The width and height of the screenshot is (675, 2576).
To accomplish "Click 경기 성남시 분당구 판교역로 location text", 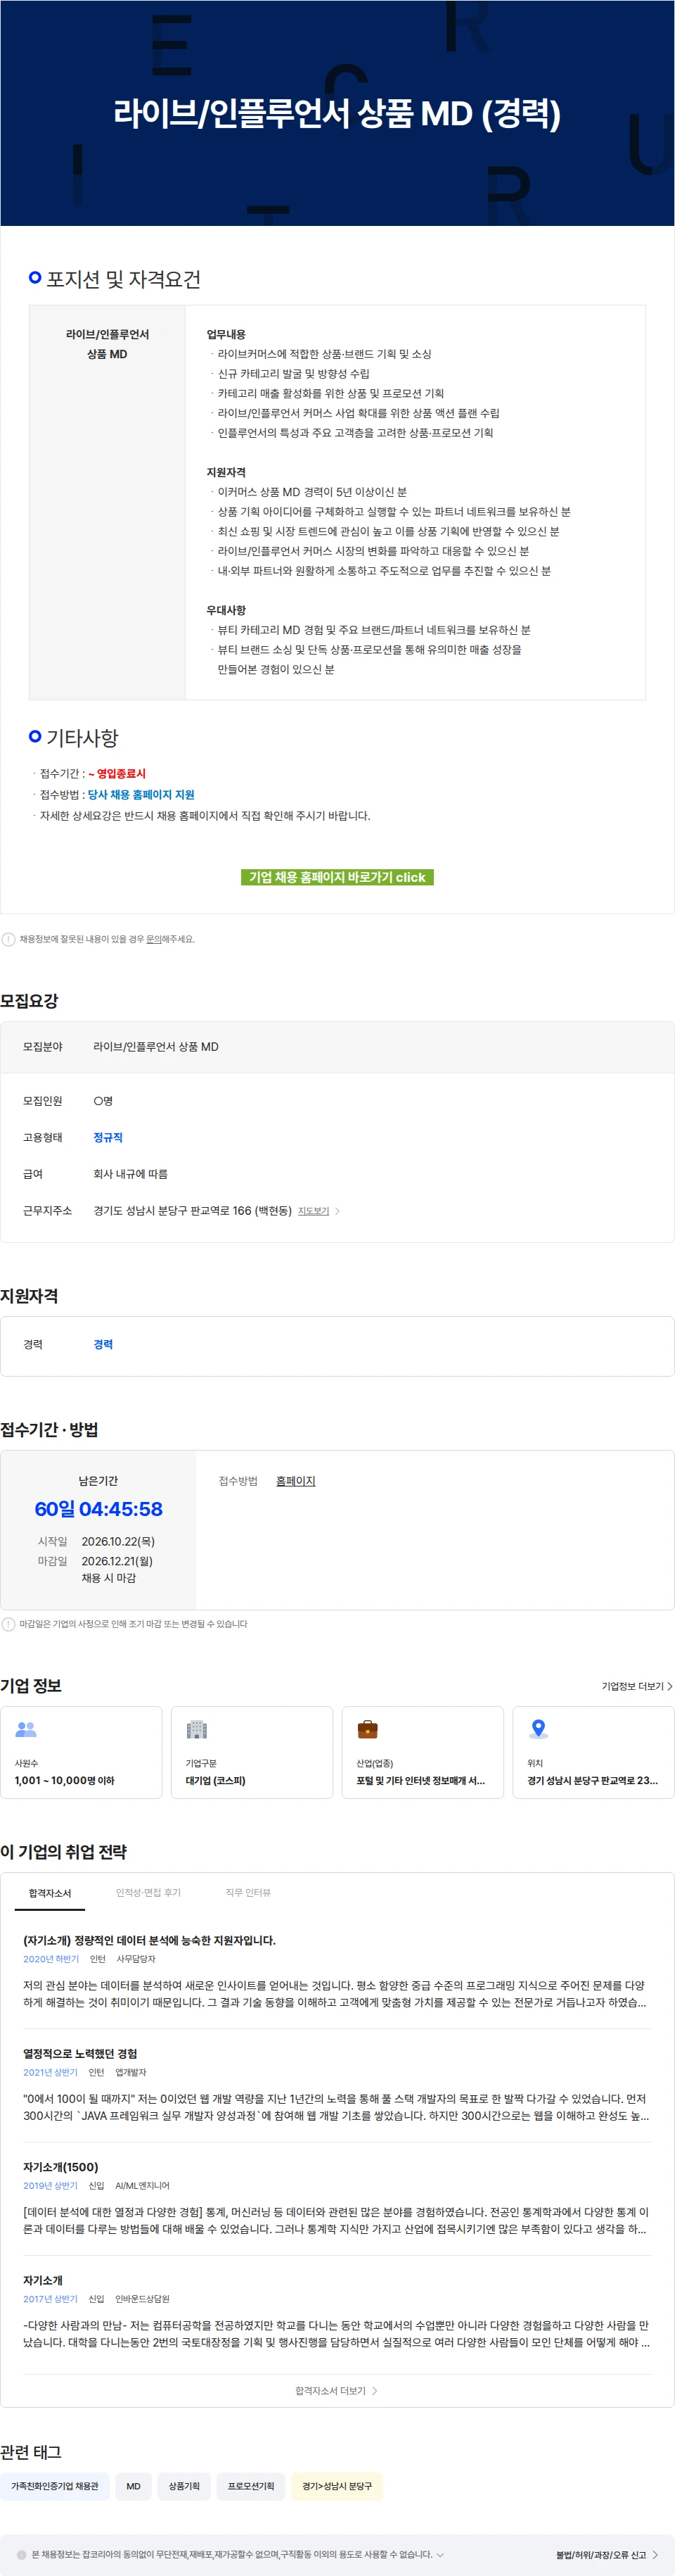I will click(592, 1781).
